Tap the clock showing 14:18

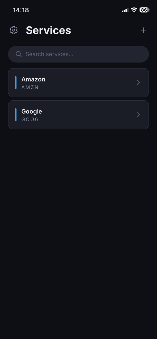[21, 10]
